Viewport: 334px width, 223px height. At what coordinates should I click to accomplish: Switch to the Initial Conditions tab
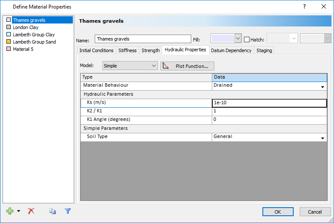coord(96,50)
